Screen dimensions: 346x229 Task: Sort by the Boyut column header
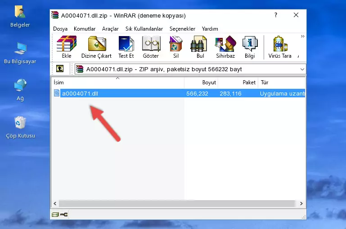pyautogui.click(x=201, y=82)
